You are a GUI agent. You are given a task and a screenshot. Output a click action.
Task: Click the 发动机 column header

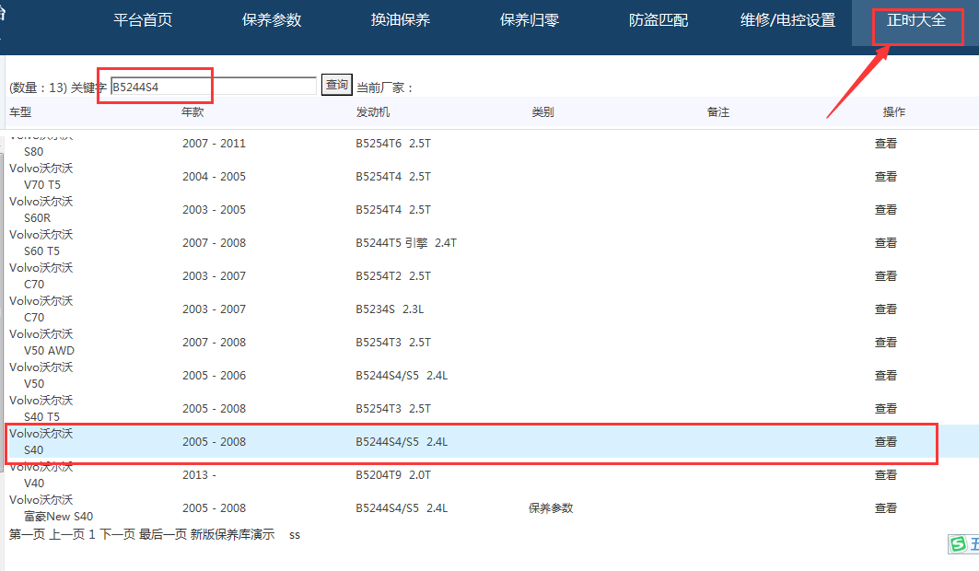373,111
